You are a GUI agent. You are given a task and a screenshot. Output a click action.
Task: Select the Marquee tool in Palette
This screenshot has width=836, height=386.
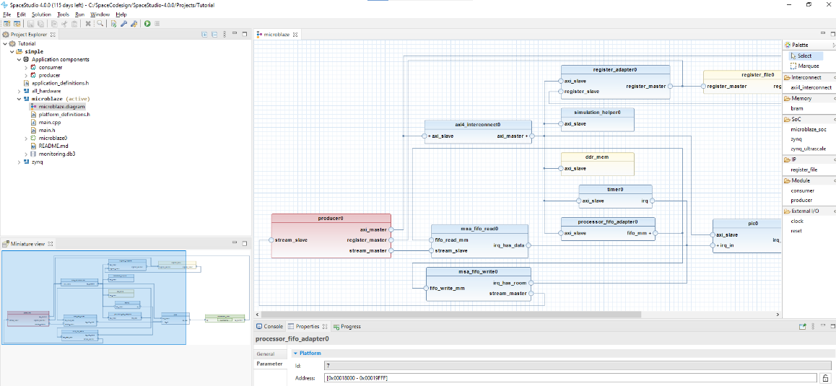tap(809, 66)
